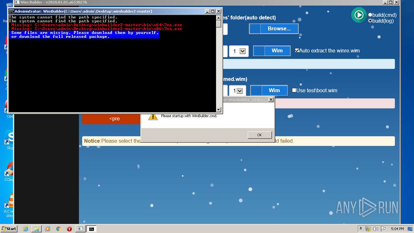Click the Wim button next to Use test\boot.wim
Viewport: 414px width, 233px height.
pyautogui.click(x=269, y=90)
